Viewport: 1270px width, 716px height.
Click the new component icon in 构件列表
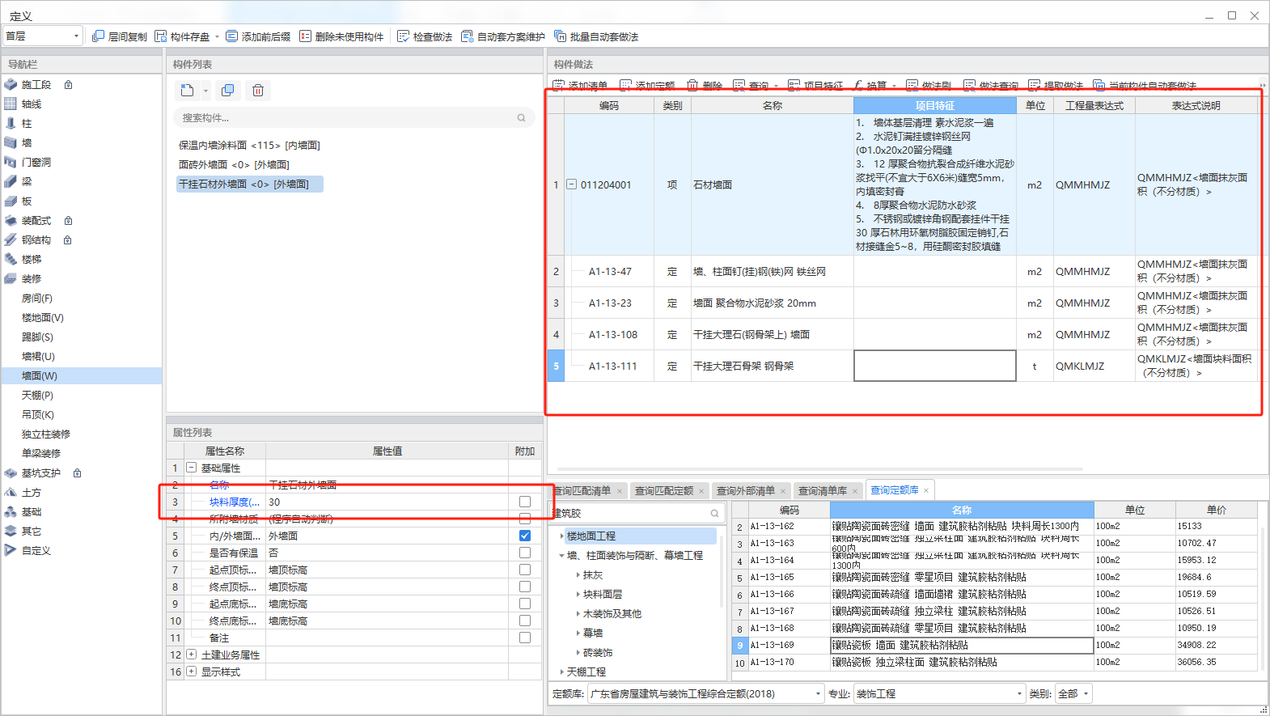(x=188, y=91)
